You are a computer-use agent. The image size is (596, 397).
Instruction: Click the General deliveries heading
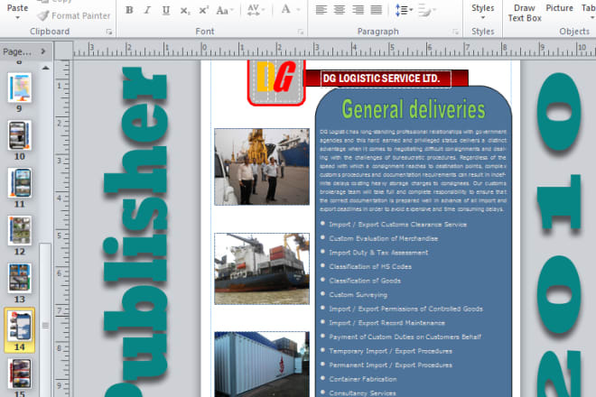point(414,109)
